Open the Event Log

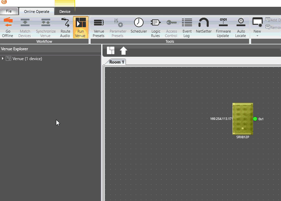tap(187, 23)
